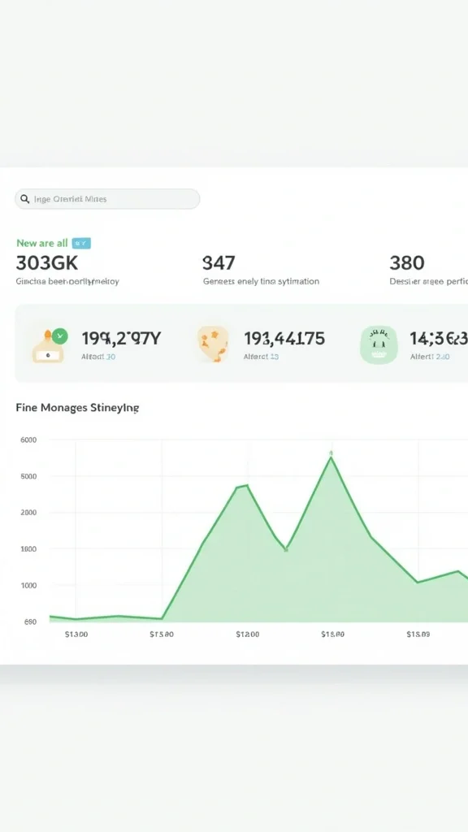Click the 'Alfert 2.80' link
Viewport: 468px width, 832px height.
tap(430, 357)
